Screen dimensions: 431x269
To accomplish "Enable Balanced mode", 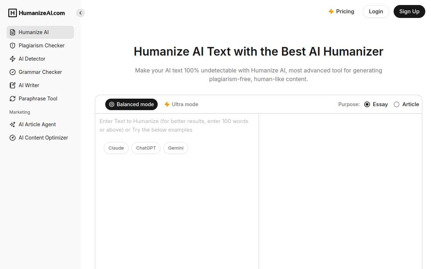I will tap(131, 104).
